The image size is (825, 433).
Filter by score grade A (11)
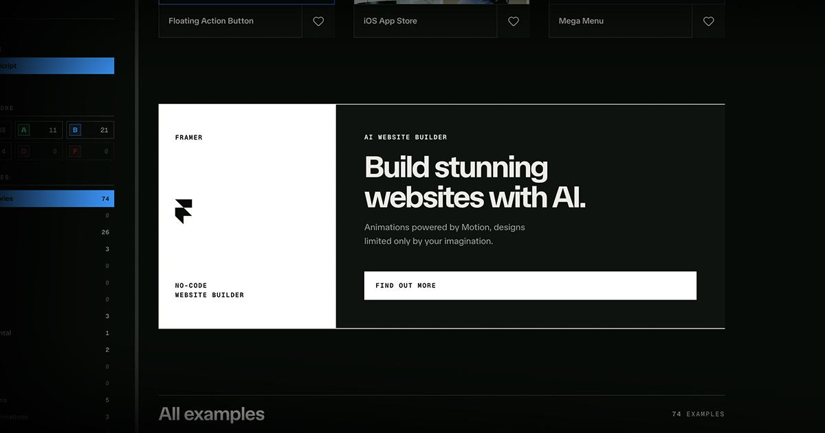point(38,130)
